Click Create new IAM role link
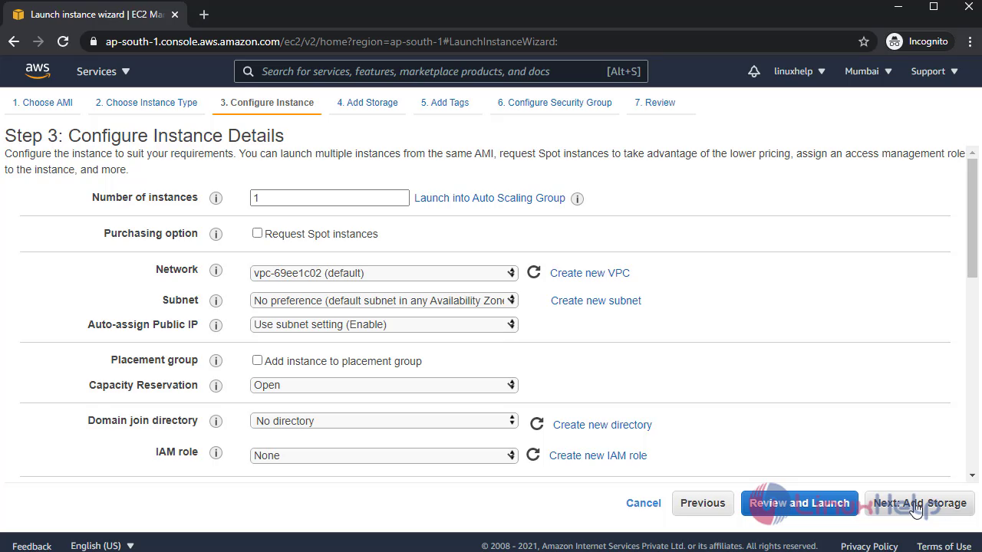This screenshot has width=982, height=552. click(x=598, y=455)
